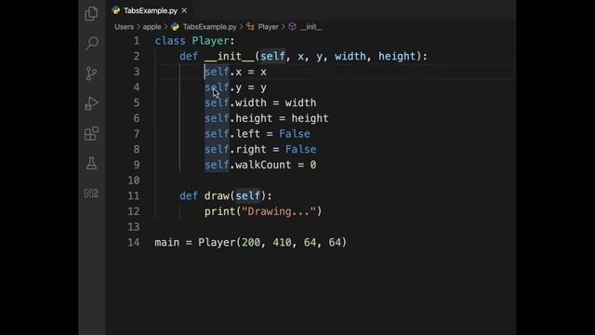Click 'self.left = False' on line 7
The height and width of the screenshot is (335, 595).
click(258, 134)
